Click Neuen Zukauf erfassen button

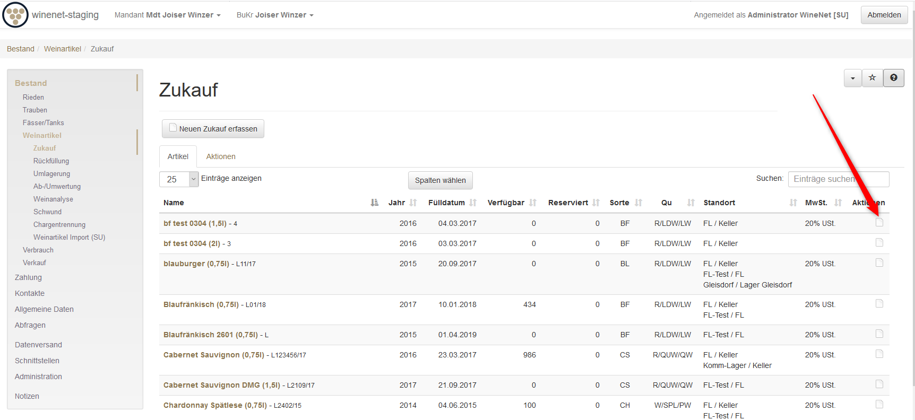point(213,129)
